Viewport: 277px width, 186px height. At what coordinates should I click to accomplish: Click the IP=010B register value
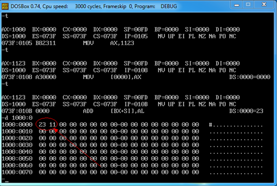click(x=136, y=104)
